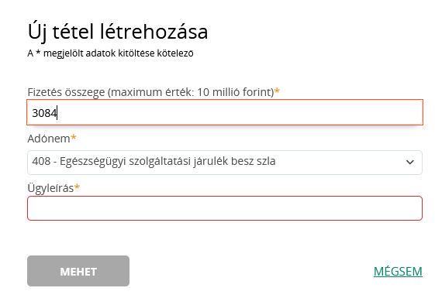The height and width of the screenshot is (305, 435).
Task: Submit the form with the MEHET button
Action: (78, 271)
